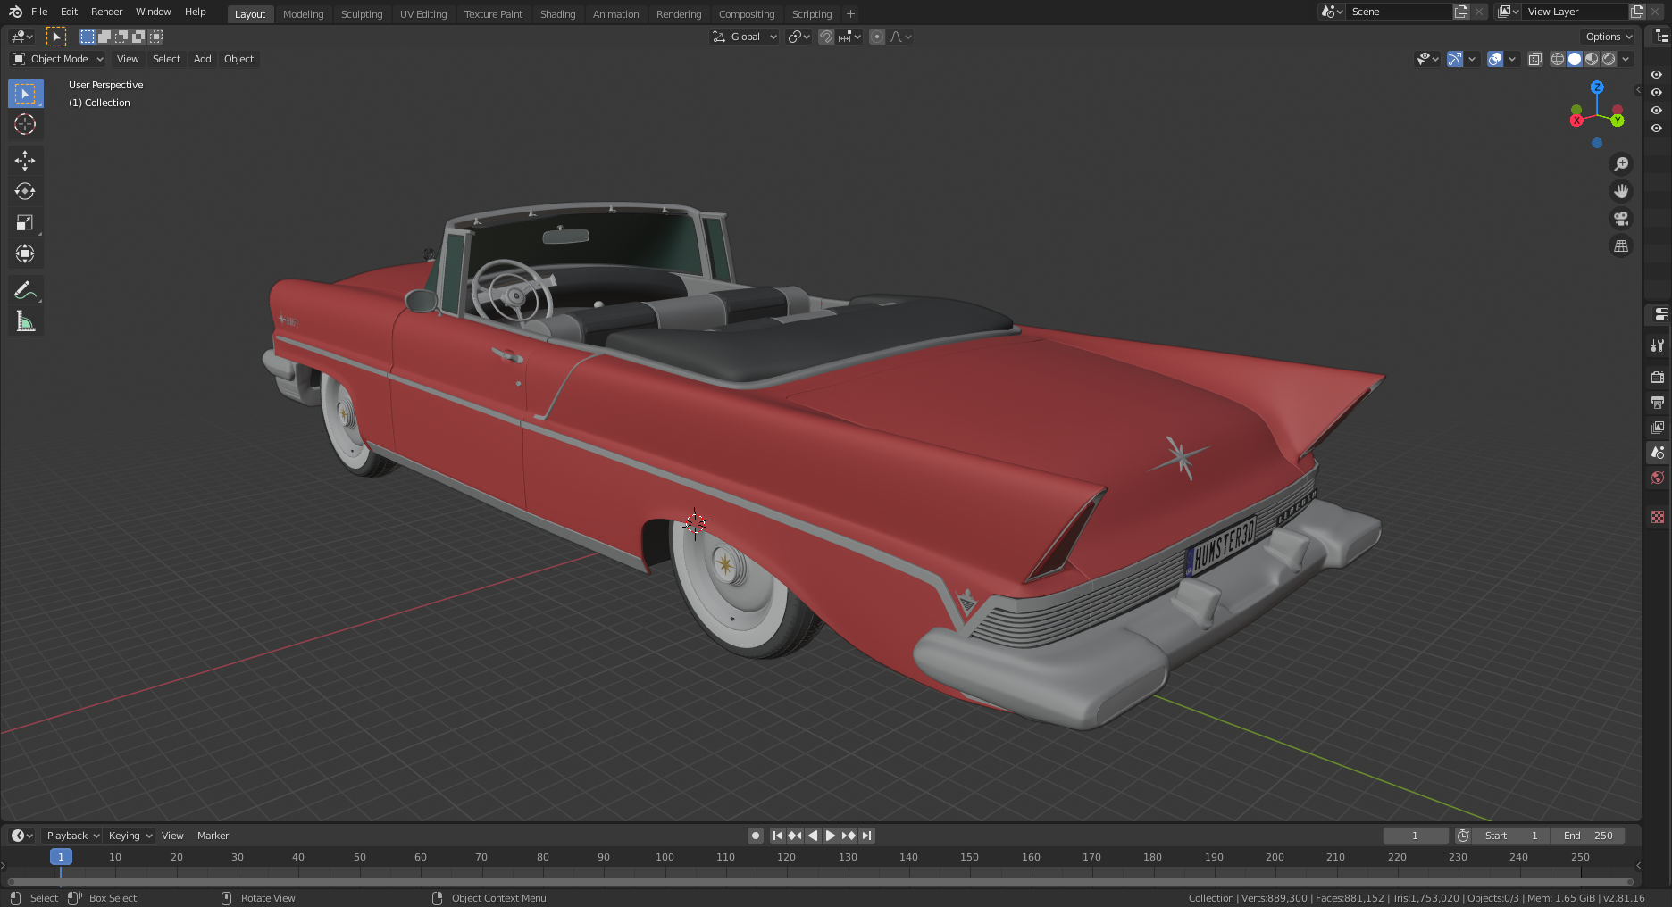Switch to the Sculpting workspace tab
Screen dimensions: 1672x907
pyautogui.click(x=362, y=14)
